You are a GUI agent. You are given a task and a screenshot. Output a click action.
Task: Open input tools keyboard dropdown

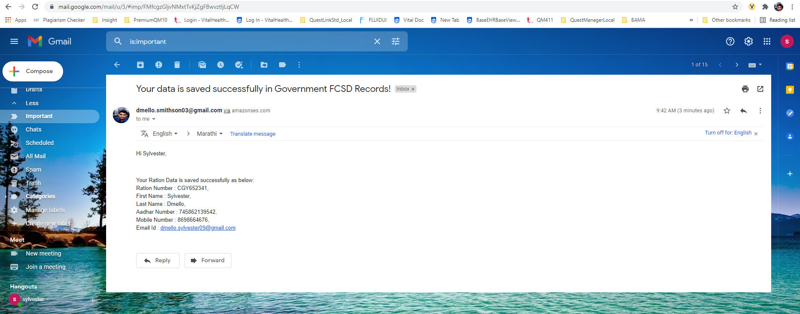[755, 65]
